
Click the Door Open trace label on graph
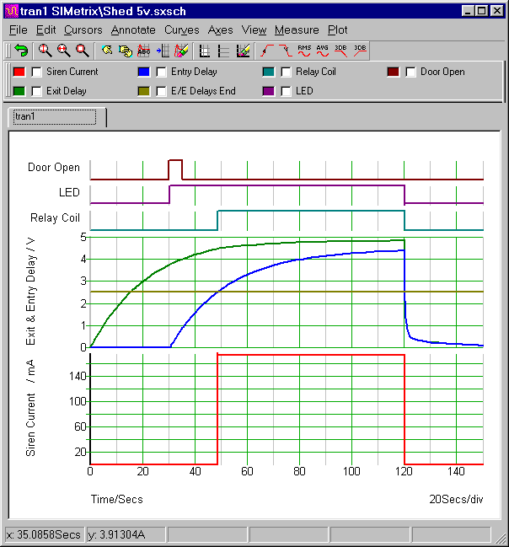[x=54, y=168]
